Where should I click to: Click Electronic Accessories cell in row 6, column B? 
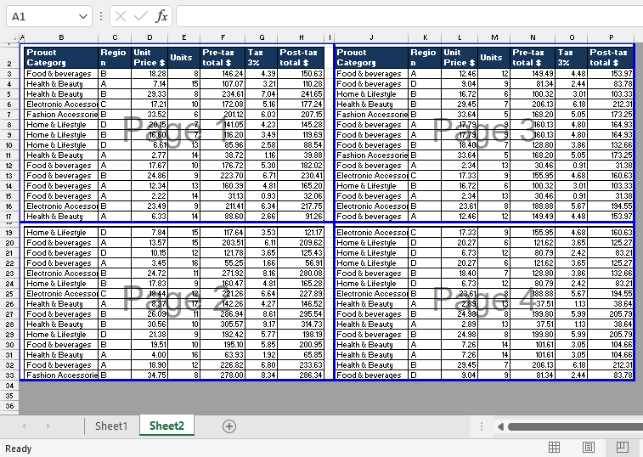click(x=61, y=104)
